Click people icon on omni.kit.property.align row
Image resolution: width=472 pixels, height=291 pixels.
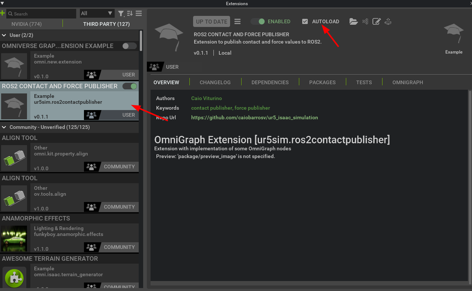(91, 167)
